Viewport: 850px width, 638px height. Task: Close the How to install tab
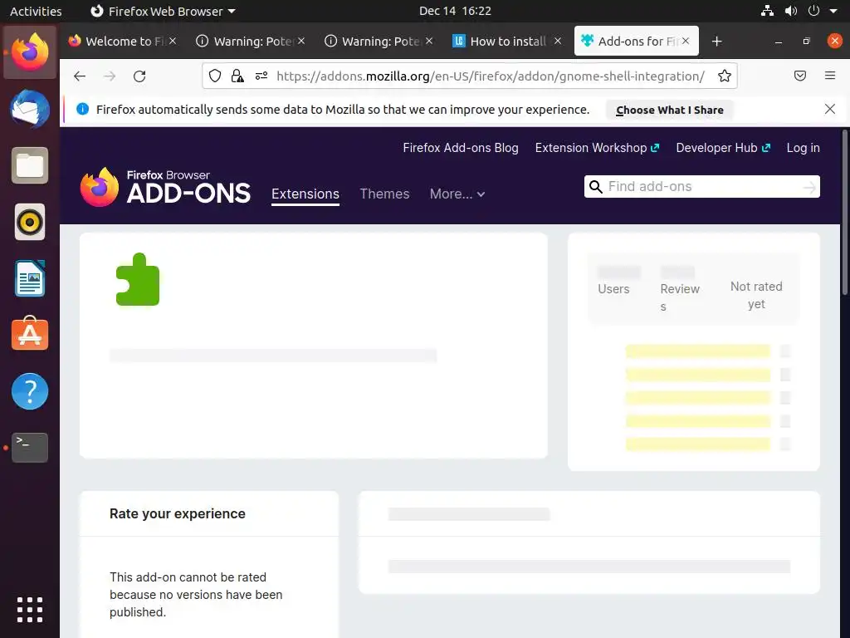[557, 42]
